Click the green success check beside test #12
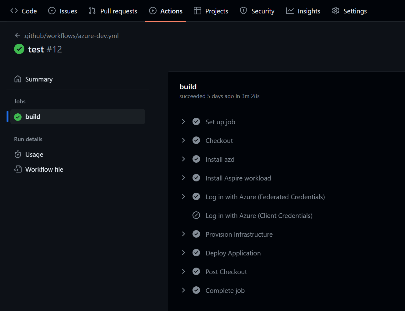This screenshot has height=311, width=405. [19, 49]
